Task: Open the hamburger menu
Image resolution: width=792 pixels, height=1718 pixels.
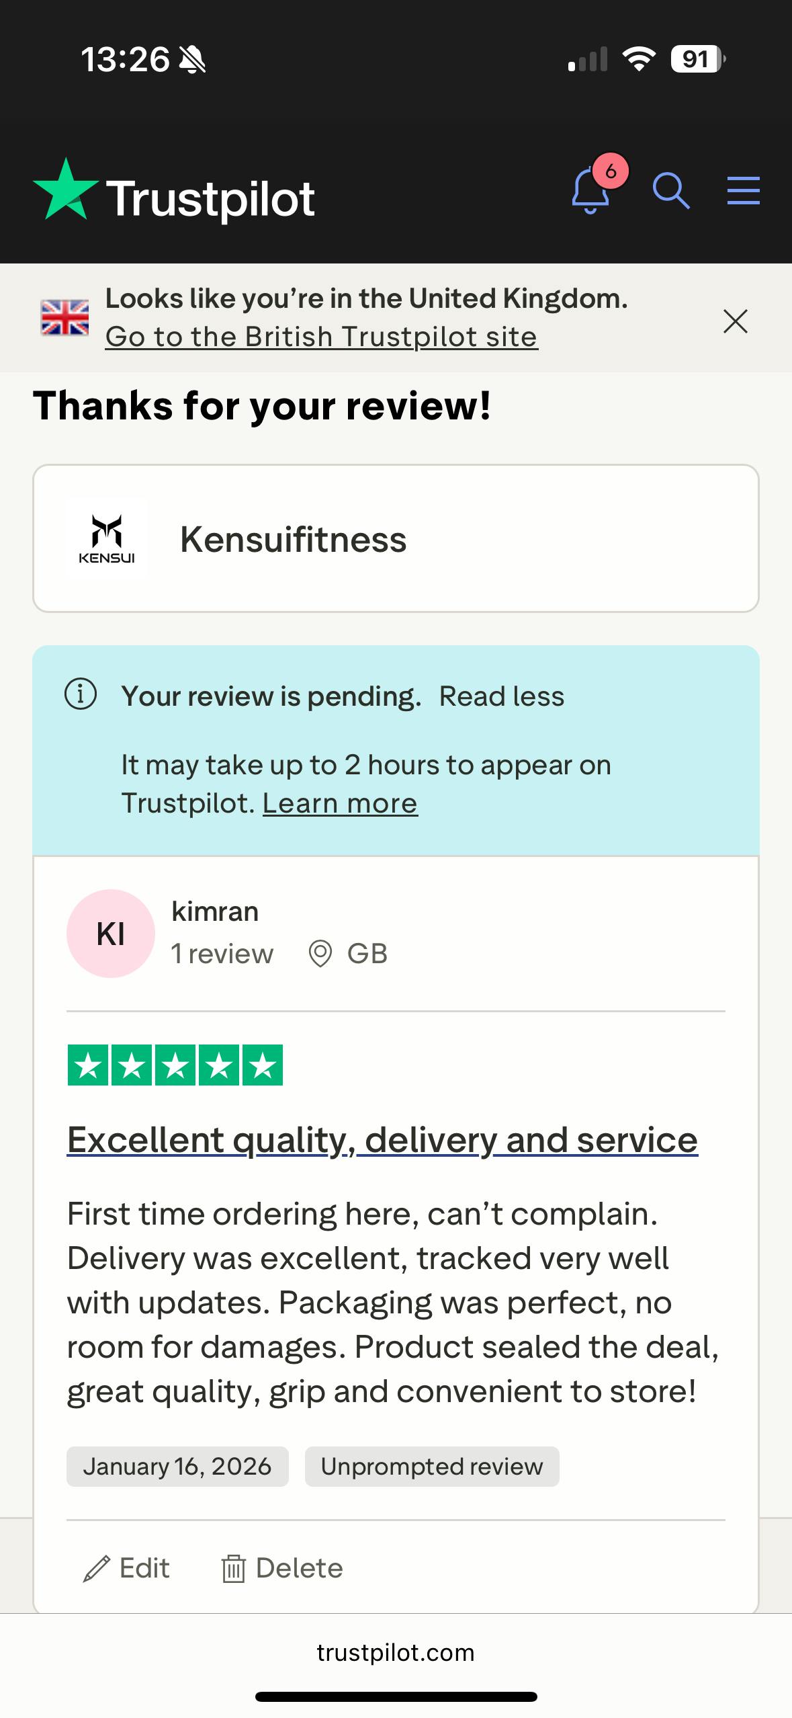Action: pos(743,191)
